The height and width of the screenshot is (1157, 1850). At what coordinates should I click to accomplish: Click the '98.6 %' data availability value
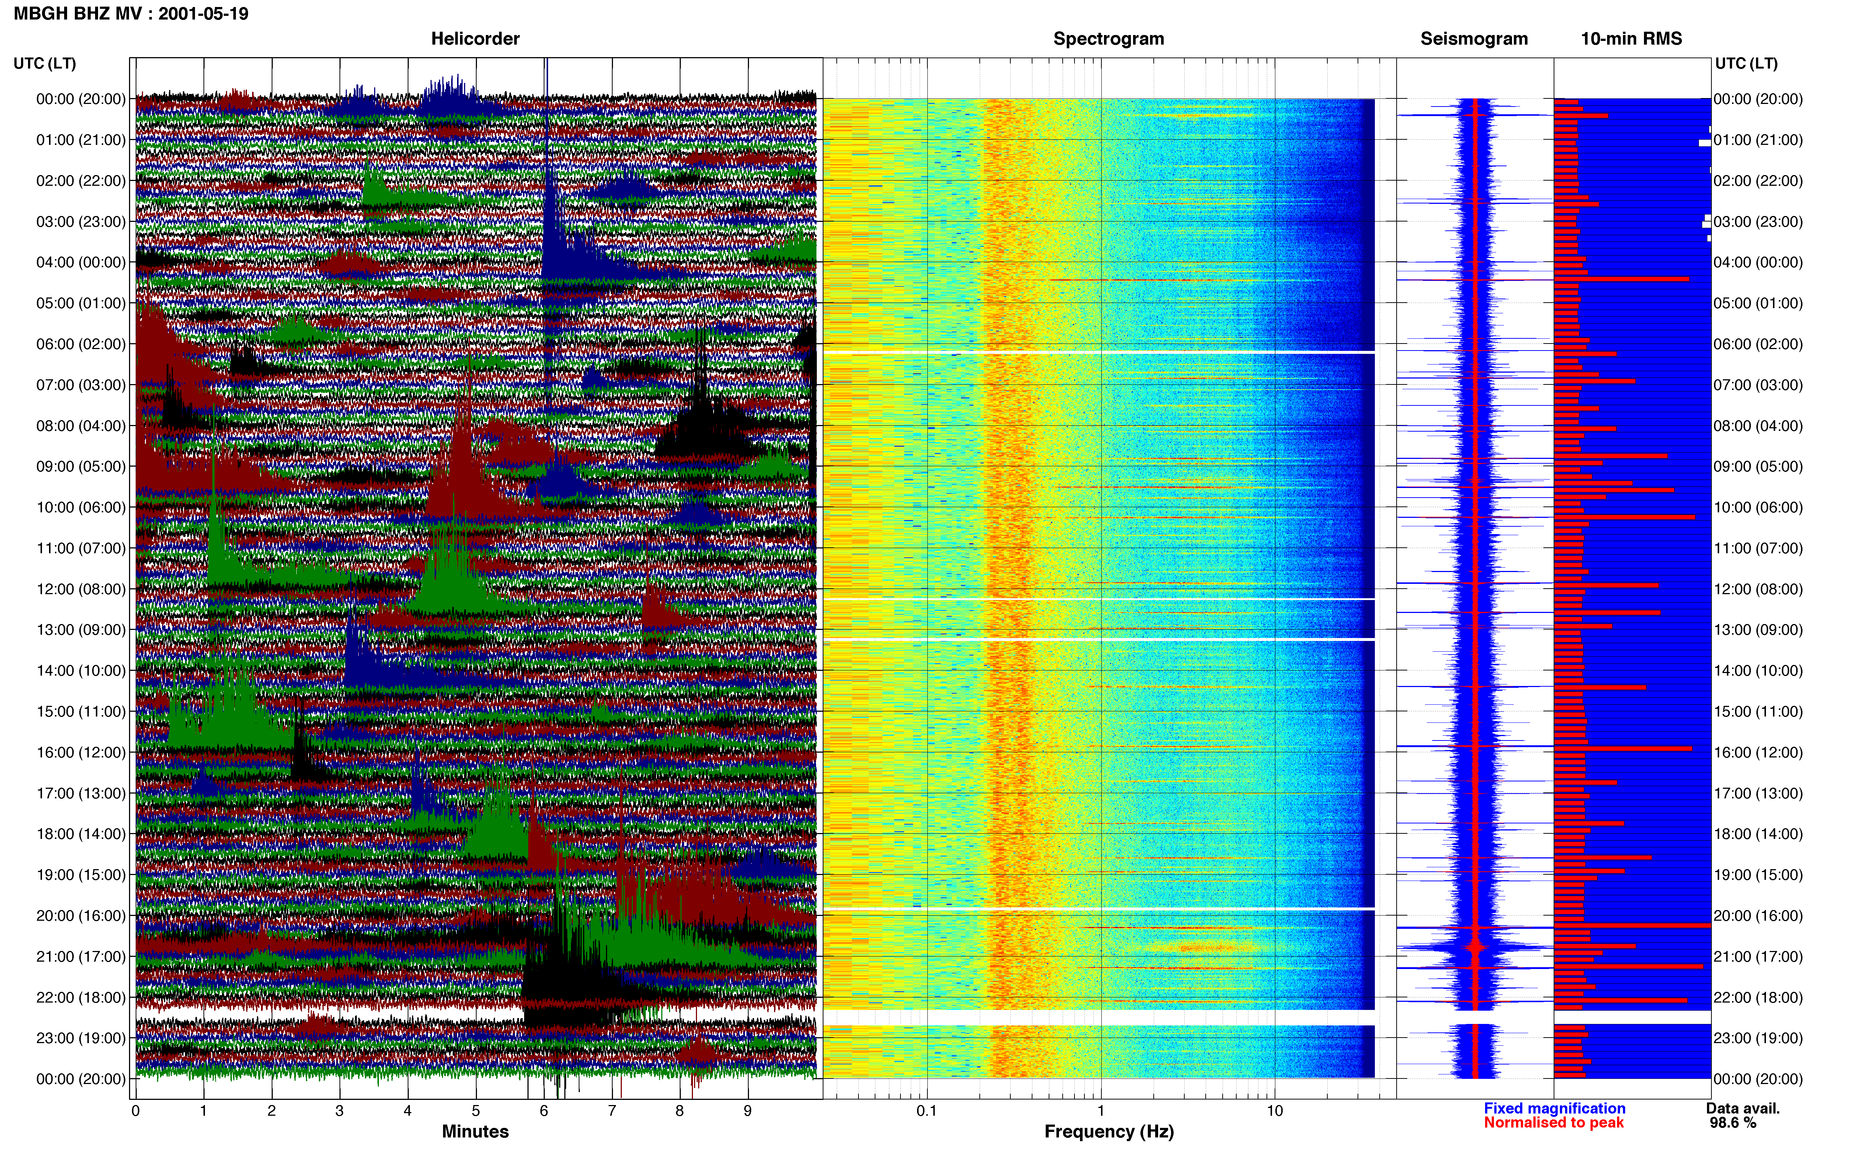[1733, 1123]
